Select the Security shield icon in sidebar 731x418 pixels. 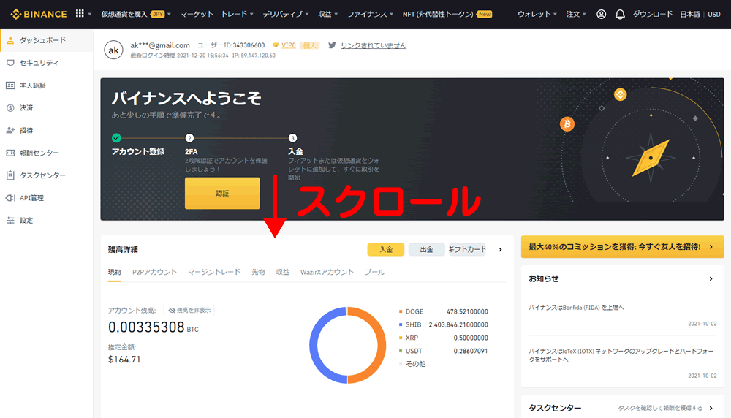click(x=10, y=63)
